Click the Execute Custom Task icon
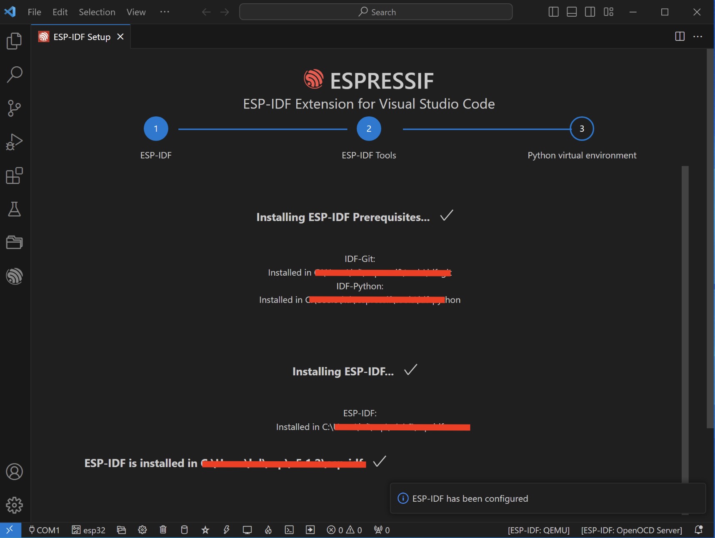The width and height of the screenshot is (715, 538). tap(310, 530)
